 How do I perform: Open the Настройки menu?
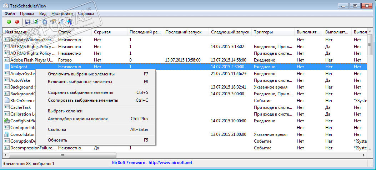point(62,14)
